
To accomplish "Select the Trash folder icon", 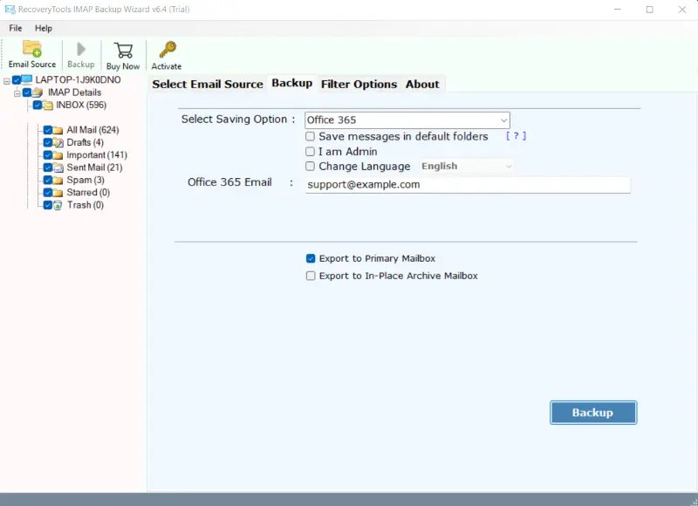I will click(58, 205).
